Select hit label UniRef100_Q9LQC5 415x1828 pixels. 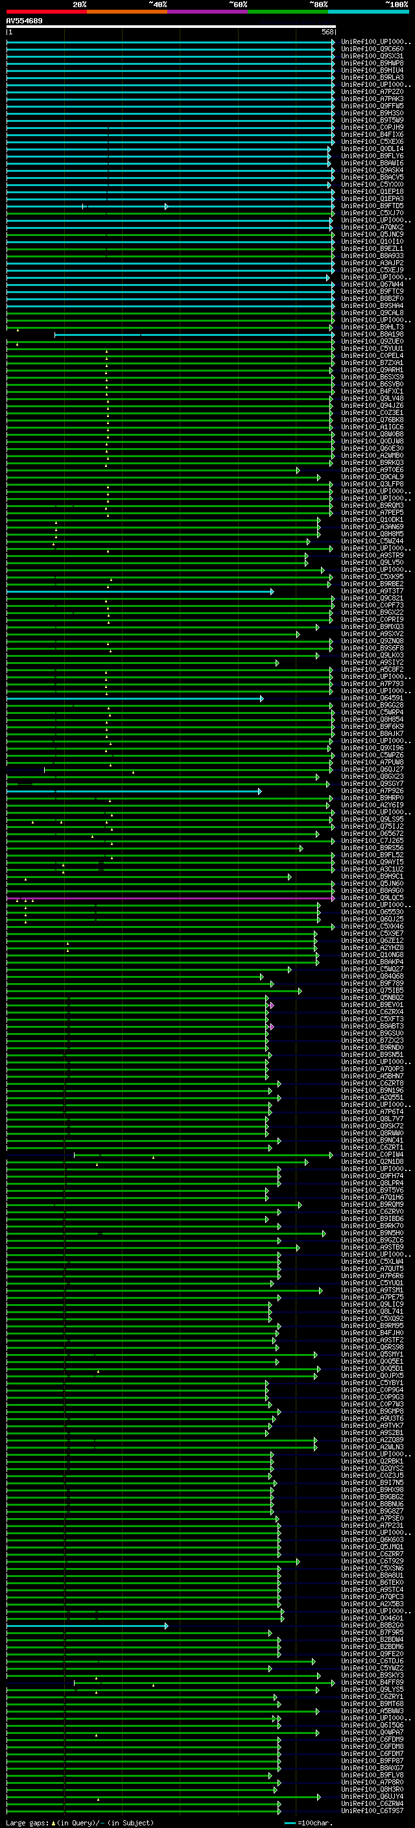pos(372,898)
